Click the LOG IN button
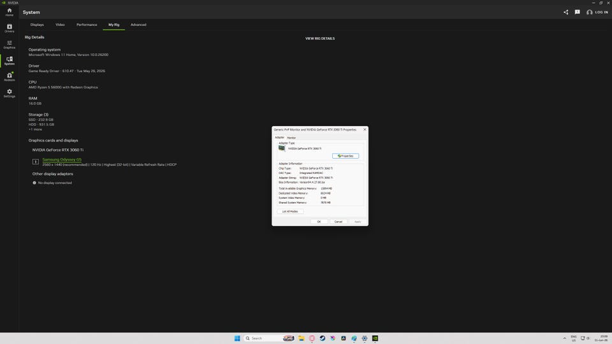 coord(597,12)
